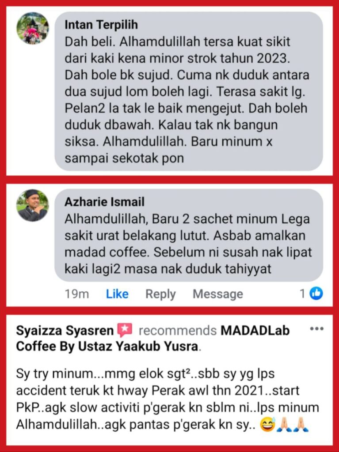The image size is (339, 452).
Task: Click the folded-hands emoji at the review's end
Action: click(x=301, y=424)
